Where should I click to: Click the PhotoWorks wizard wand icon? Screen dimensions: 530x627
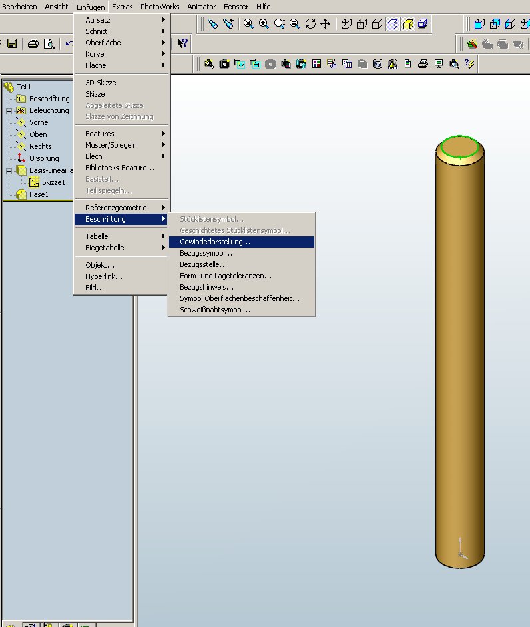209,64
